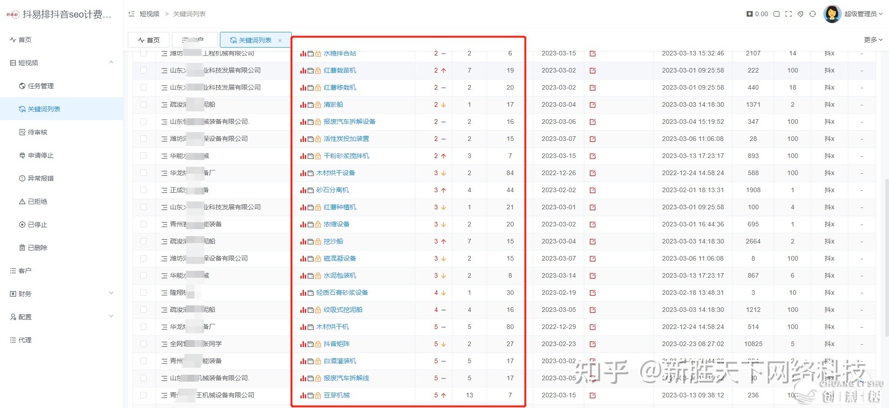
Task: Click edit icon in 2023-03-04 清淤船 row
Action: [593, 105]
